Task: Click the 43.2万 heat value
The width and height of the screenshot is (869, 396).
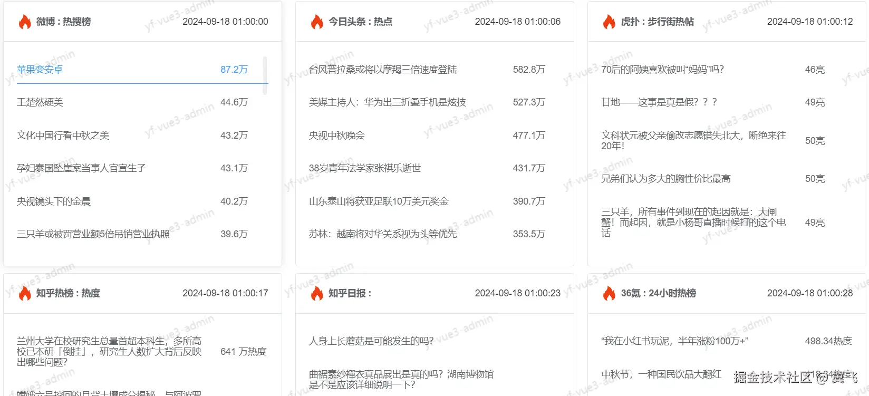Action: coord(234,136)
